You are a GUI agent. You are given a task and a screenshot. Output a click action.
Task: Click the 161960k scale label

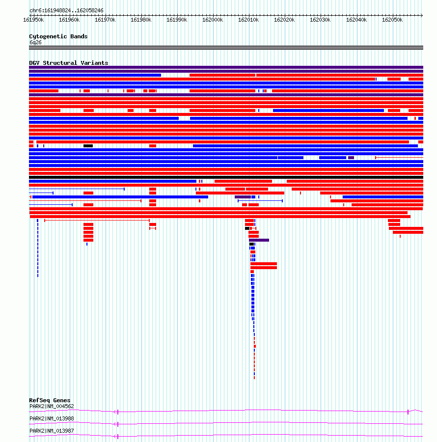69,20
